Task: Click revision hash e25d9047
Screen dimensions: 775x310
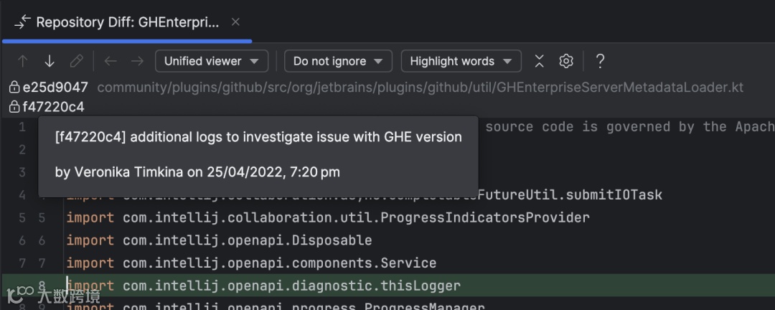Action: coord(55,88)
